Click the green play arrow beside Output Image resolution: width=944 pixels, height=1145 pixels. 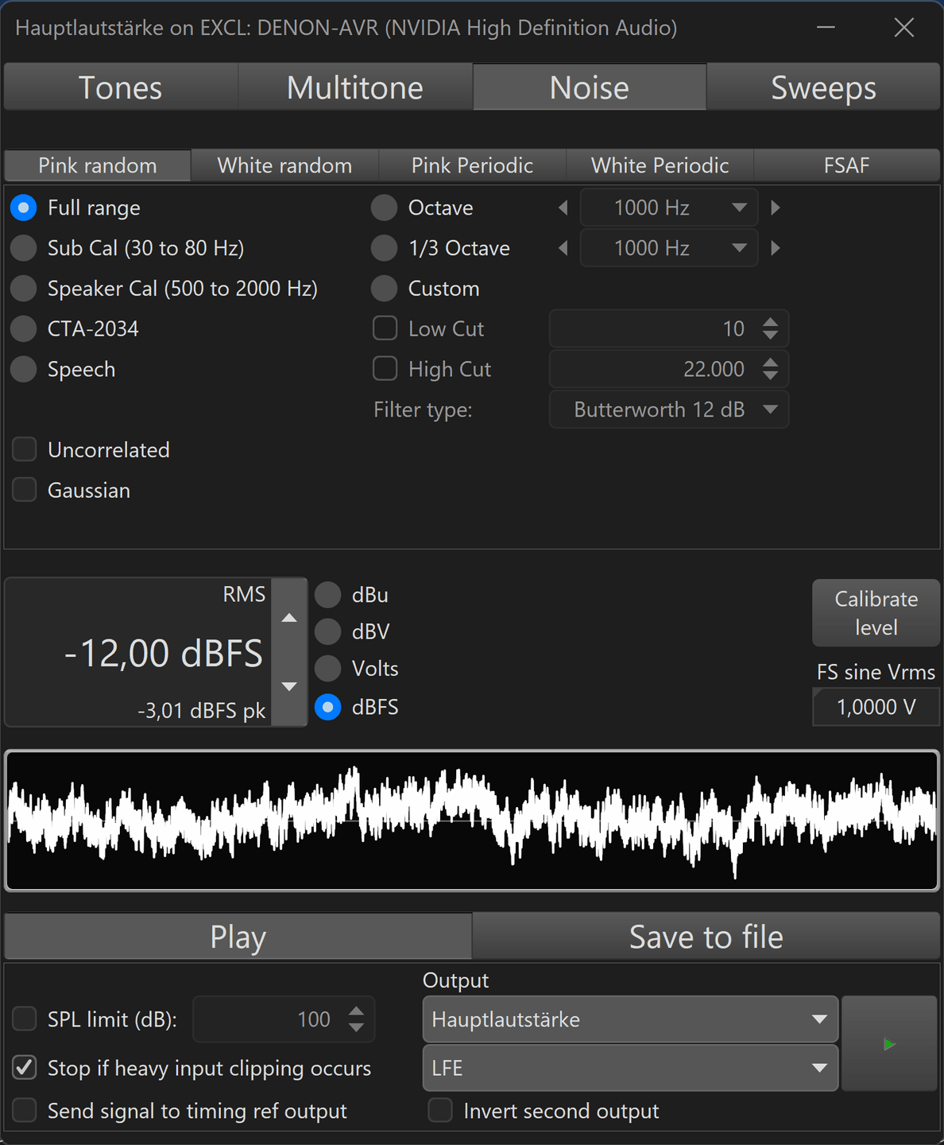point(889,1043)
